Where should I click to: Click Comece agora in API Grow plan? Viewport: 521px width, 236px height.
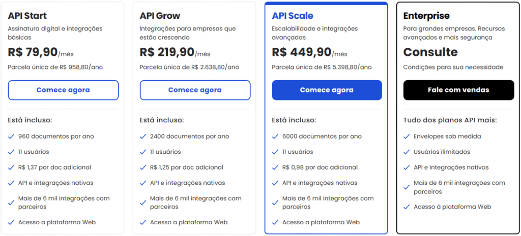(195, 90)
